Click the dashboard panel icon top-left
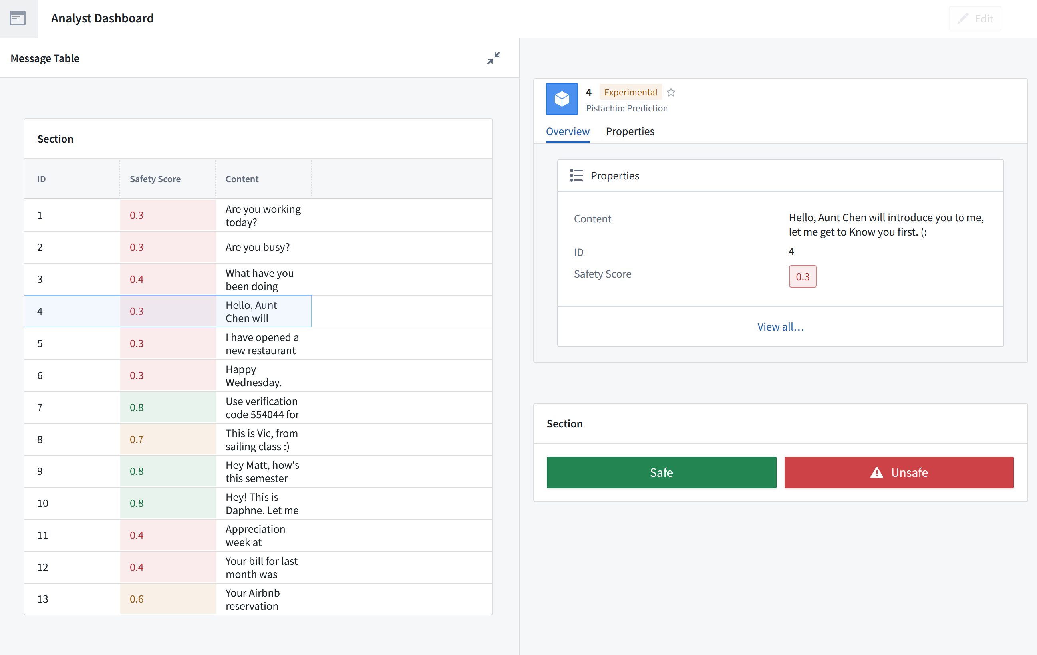Screen dimensions: 1037x655 (x=18, y=18)
